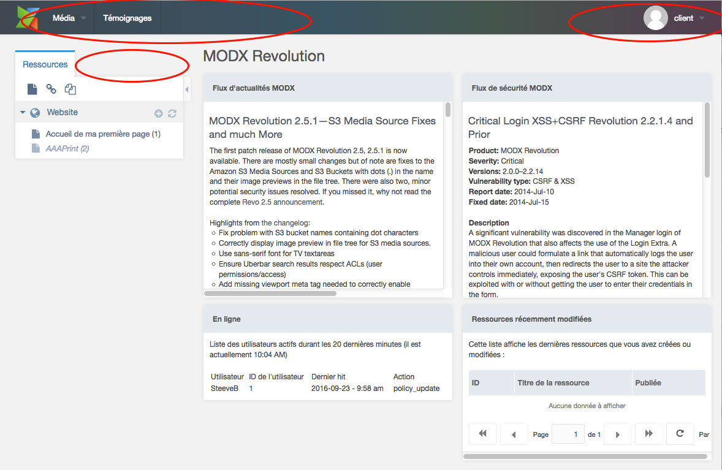Reload the recently modified resources grid
The width and height of the screenshot is (722, 470).
pyautogui.click(x=680, y=434)
